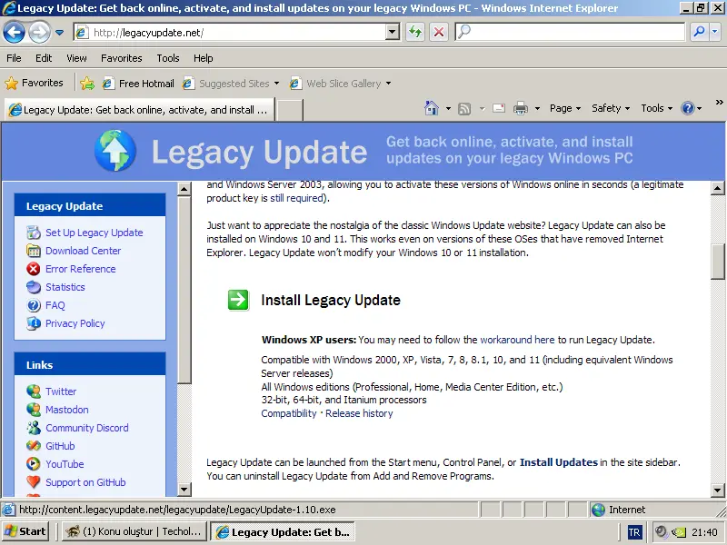This screenshot has width=727, height=545.
Task: Open the View menu
Action: (x=76, y=58)
